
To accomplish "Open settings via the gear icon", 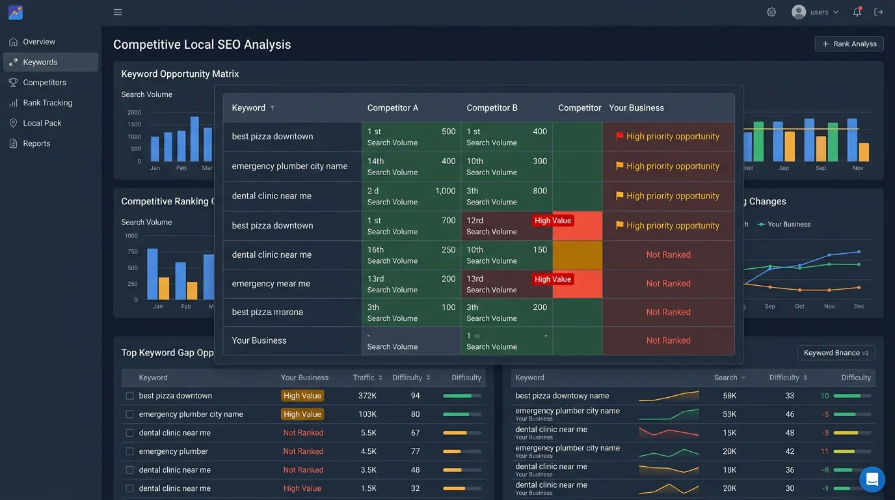I will pos(771,12).
